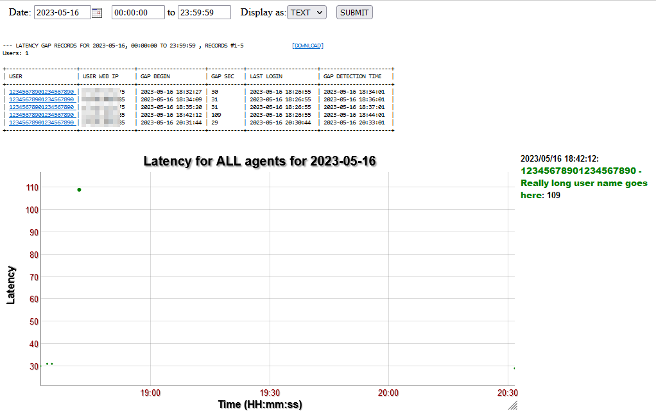Image resolution: width=656 pixels, height=415 pixels.
Task: Click the Time (HH:mm:ss) axis title
Action: tap(260, 405)
